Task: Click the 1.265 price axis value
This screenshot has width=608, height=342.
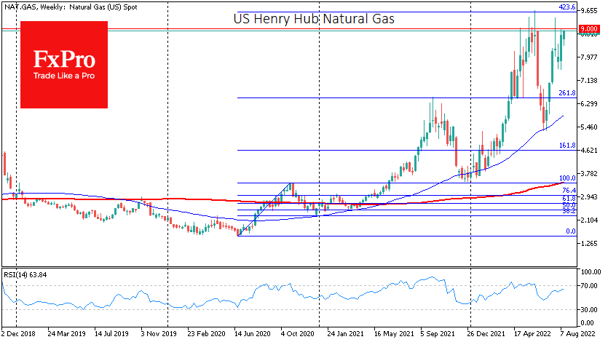Action: (x=590, y=244)
